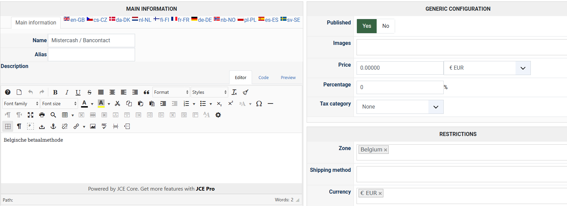Justify text with full alignment

(101, 92)
